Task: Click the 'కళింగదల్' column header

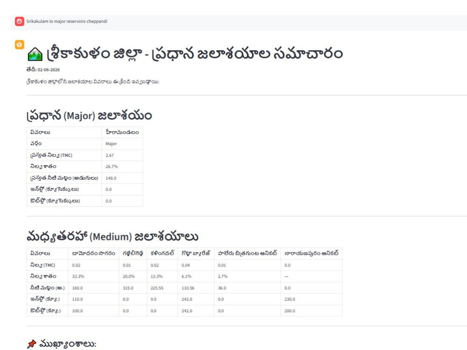Action: 163,253
